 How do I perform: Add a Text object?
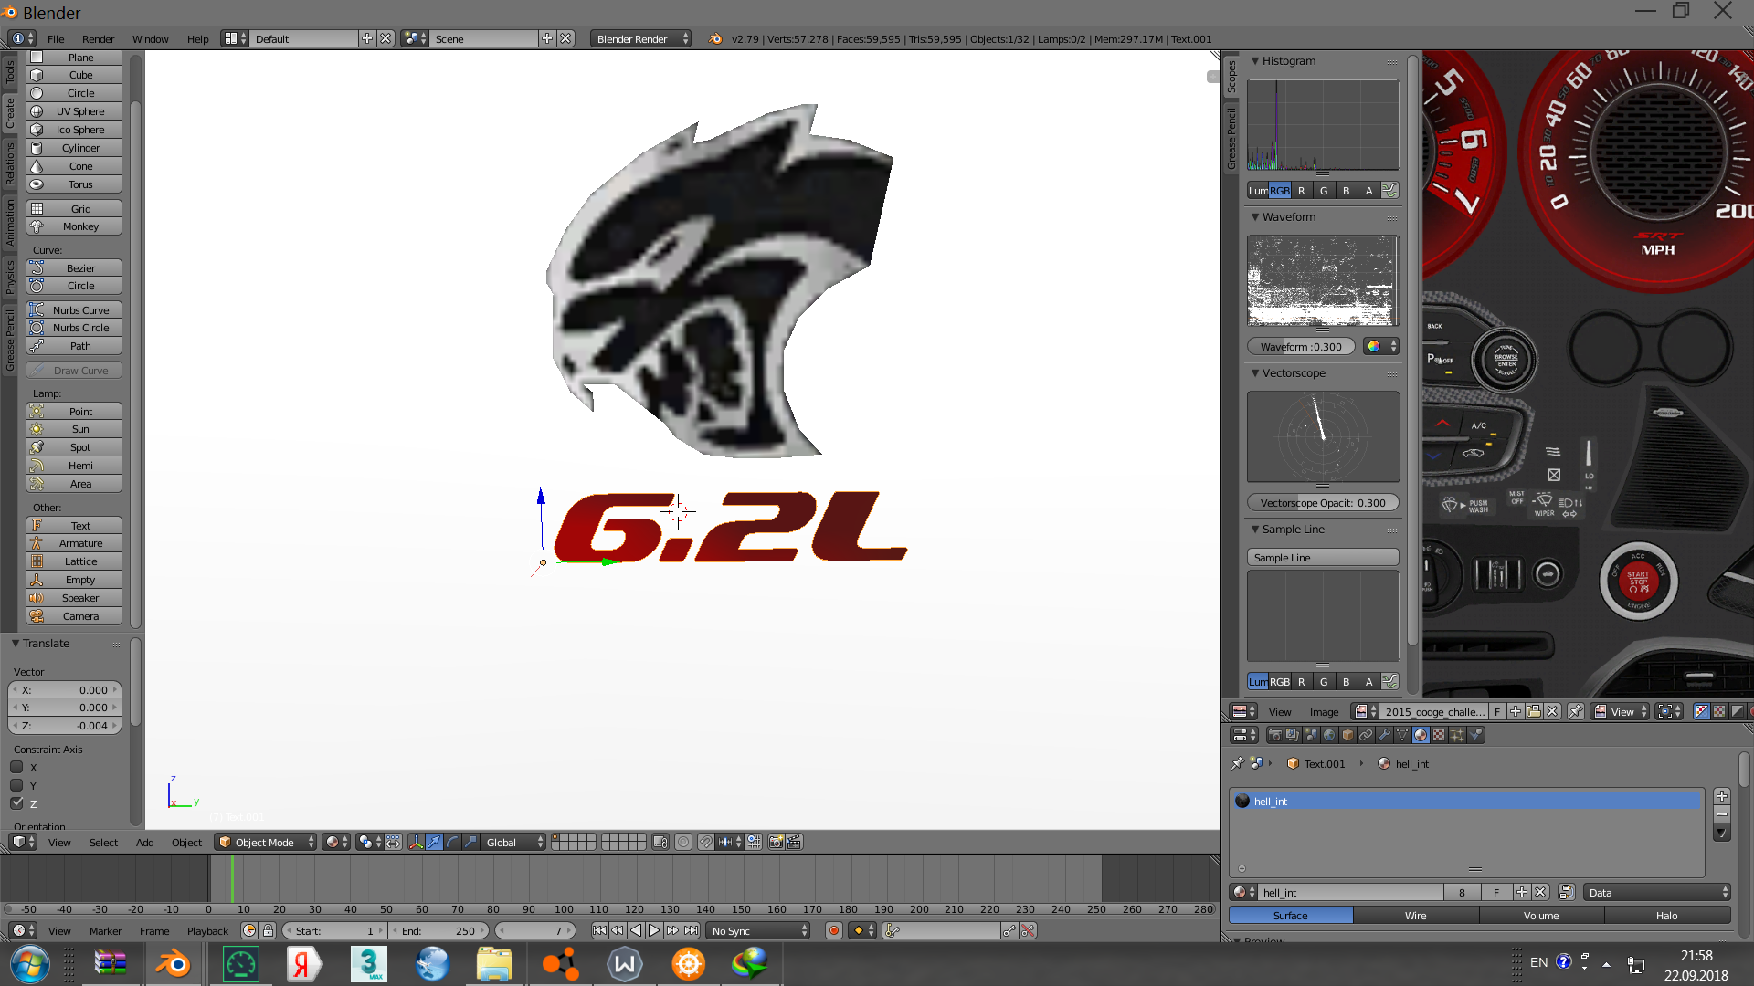(x=74, y=526)
